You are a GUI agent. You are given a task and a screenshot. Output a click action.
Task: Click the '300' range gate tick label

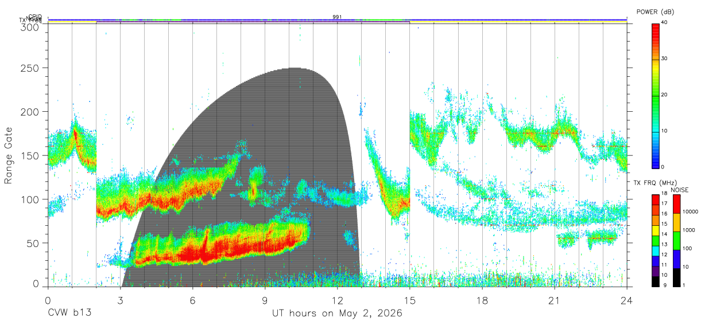coord(30,27)
